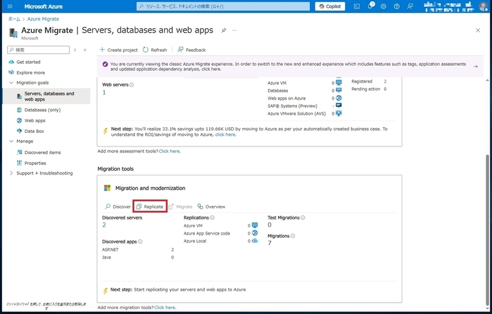Click 'Click here' to add migration tools
492x314 pixels.
click(165, 307)
